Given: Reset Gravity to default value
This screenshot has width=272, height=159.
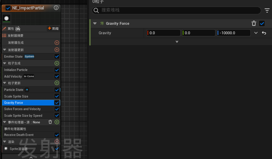Looking at the screenshot, I should (x=264, y=33).
